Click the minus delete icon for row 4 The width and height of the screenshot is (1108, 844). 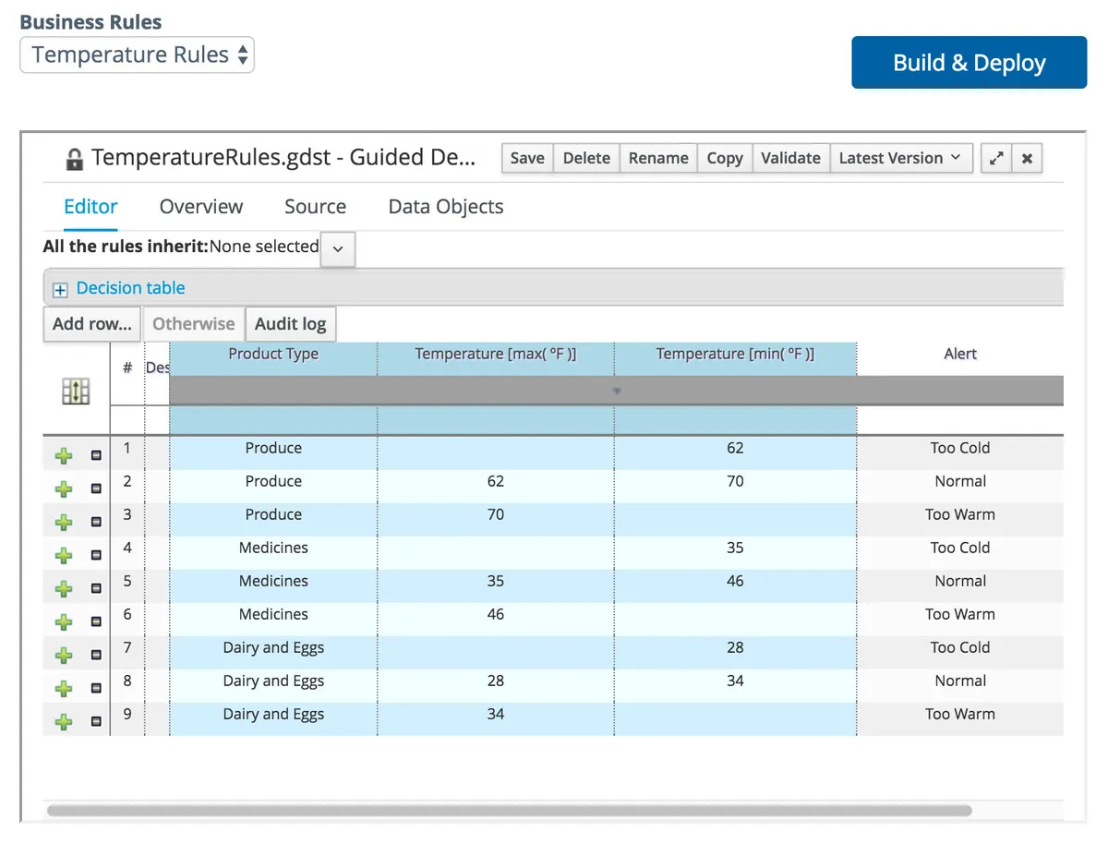[x=96, y=555]
